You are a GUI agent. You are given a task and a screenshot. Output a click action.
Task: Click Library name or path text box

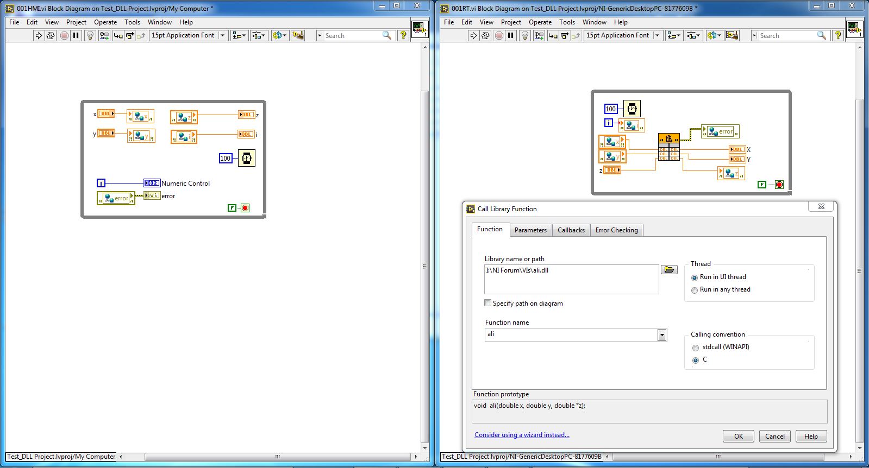(572, 279)
